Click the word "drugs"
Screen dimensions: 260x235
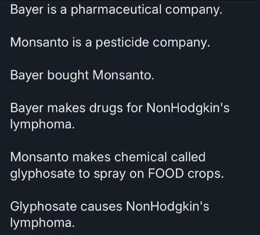click(x=106, y=108)
